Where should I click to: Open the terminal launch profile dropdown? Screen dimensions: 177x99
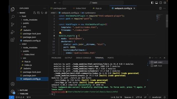[152, 58]
